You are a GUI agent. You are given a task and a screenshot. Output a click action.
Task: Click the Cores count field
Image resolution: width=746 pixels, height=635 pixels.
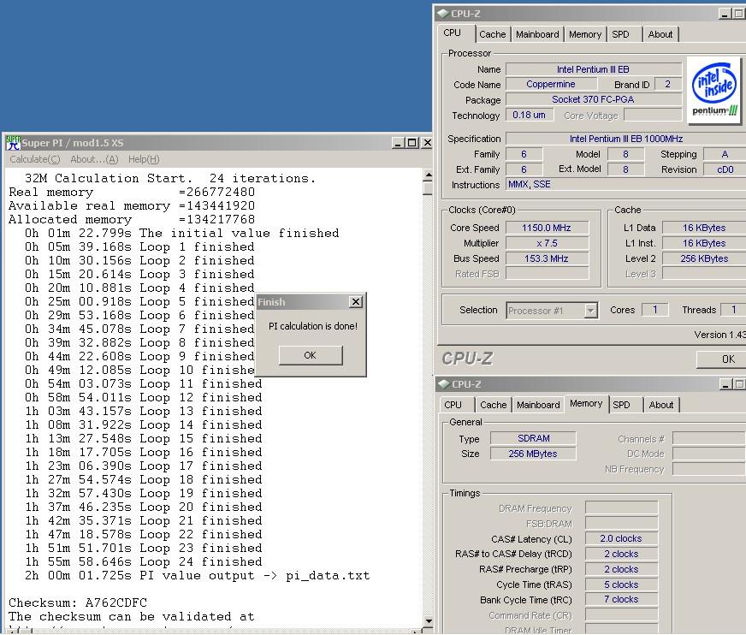pyautogui.click(x=655, y=310)
